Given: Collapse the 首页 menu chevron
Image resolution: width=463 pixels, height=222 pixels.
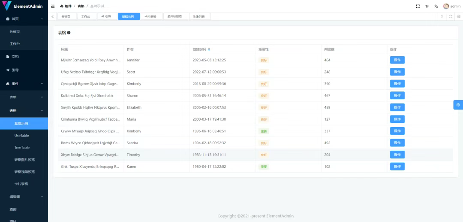Looking at the screenshot, I should click(x=42, y=18).
